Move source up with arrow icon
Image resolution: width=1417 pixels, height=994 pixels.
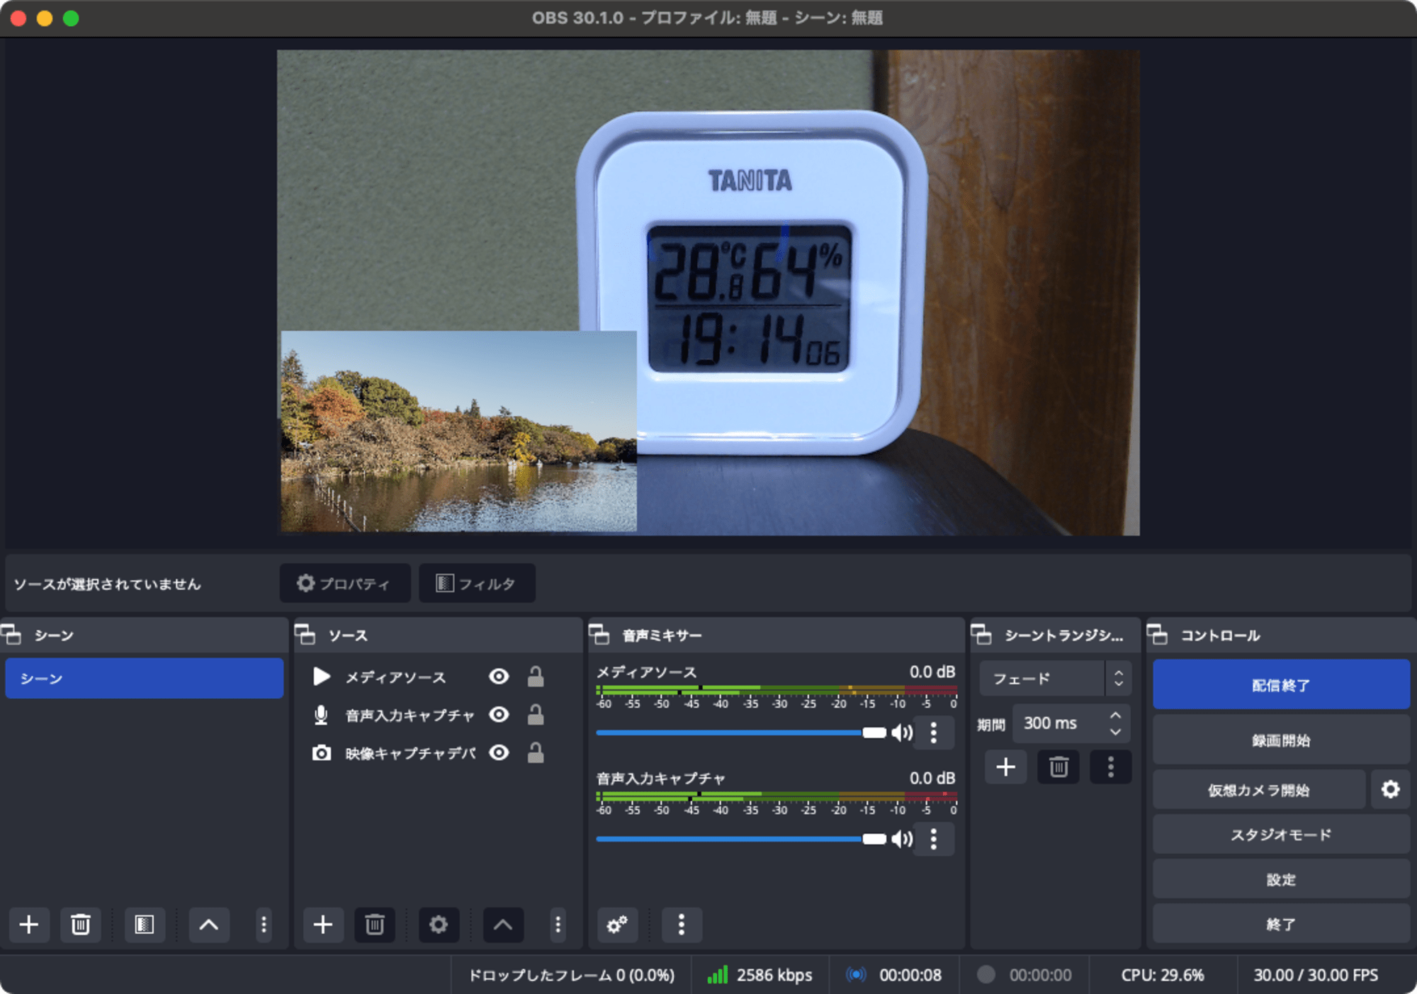pyautogui.click(x=503, y=925)
